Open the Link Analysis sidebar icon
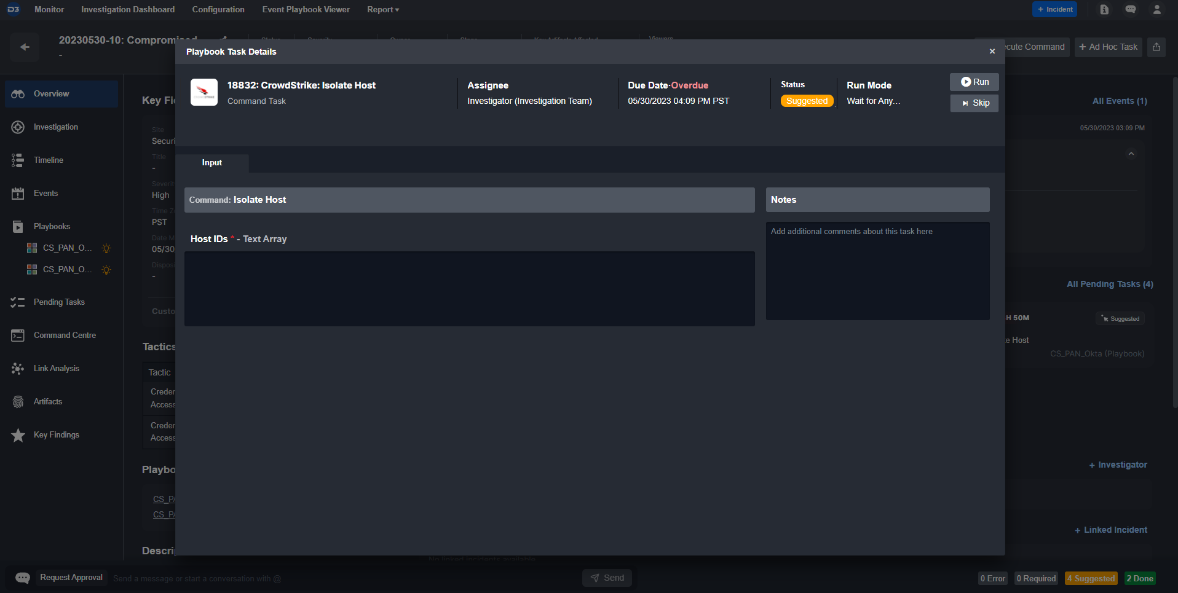 coord(18,369)
